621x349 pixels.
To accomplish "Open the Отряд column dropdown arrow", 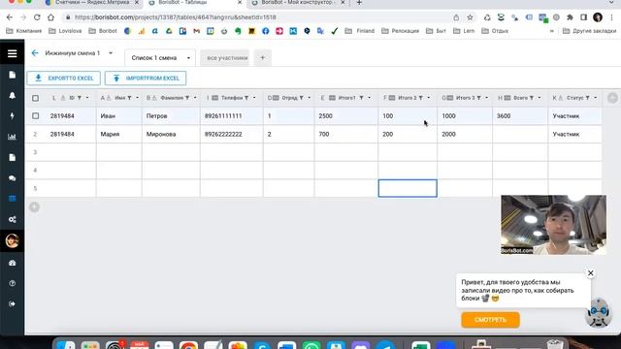I will tap(310, 98).
